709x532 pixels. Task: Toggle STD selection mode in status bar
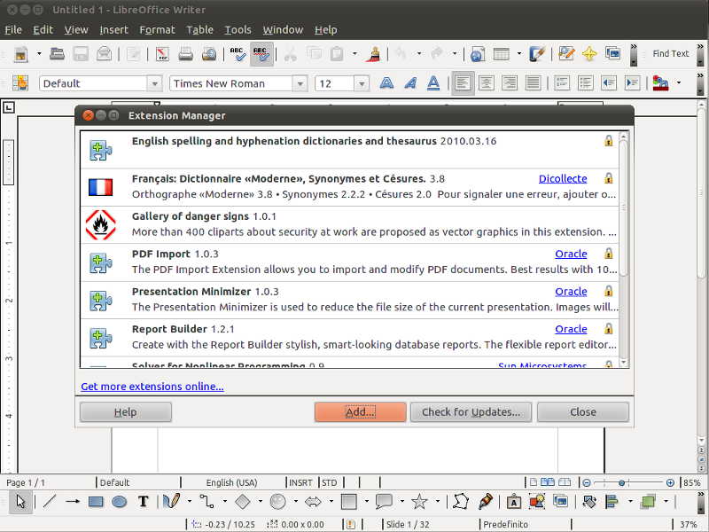(329, 482)
